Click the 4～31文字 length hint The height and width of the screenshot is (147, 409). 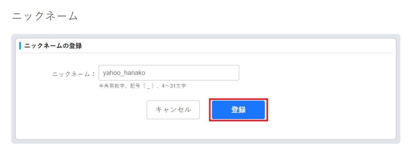pyautogui.click(x=174, y=86)
